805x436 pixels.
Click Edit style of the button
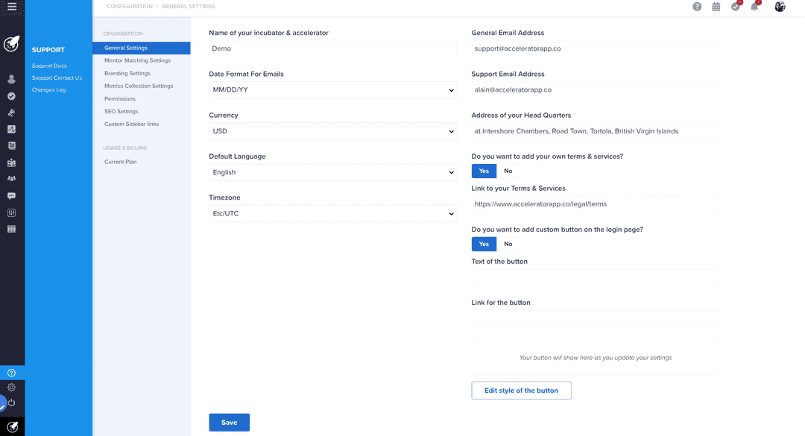tap(521, 391)
